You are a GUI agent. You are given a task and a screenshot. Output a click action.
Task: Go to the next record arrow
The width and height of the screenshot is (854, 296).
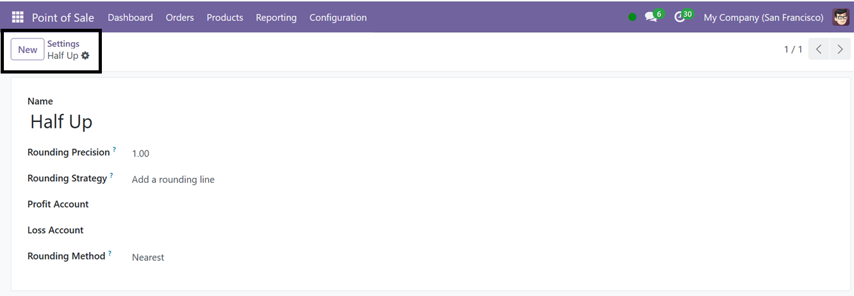tap(840, 49)
